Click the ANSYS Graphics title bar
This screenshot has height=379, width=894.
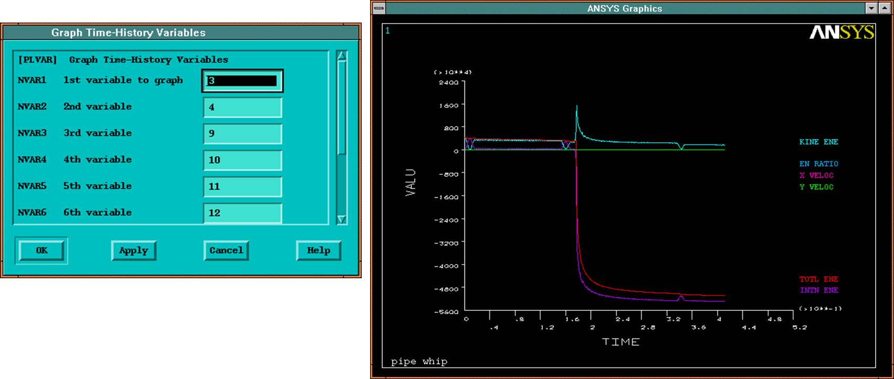click(625, 8)
